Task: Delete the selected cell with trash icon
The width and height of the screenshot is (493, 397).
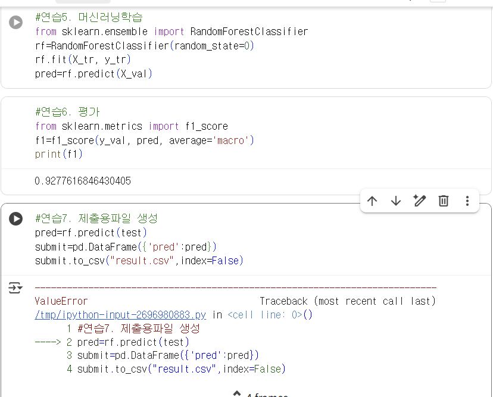Action: [x=444, y=201]
